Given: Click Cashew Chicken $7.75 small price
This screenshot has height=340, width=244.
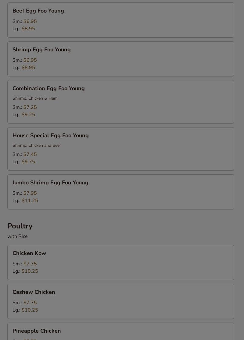Looking at the screenshot, I should (30, 303).
